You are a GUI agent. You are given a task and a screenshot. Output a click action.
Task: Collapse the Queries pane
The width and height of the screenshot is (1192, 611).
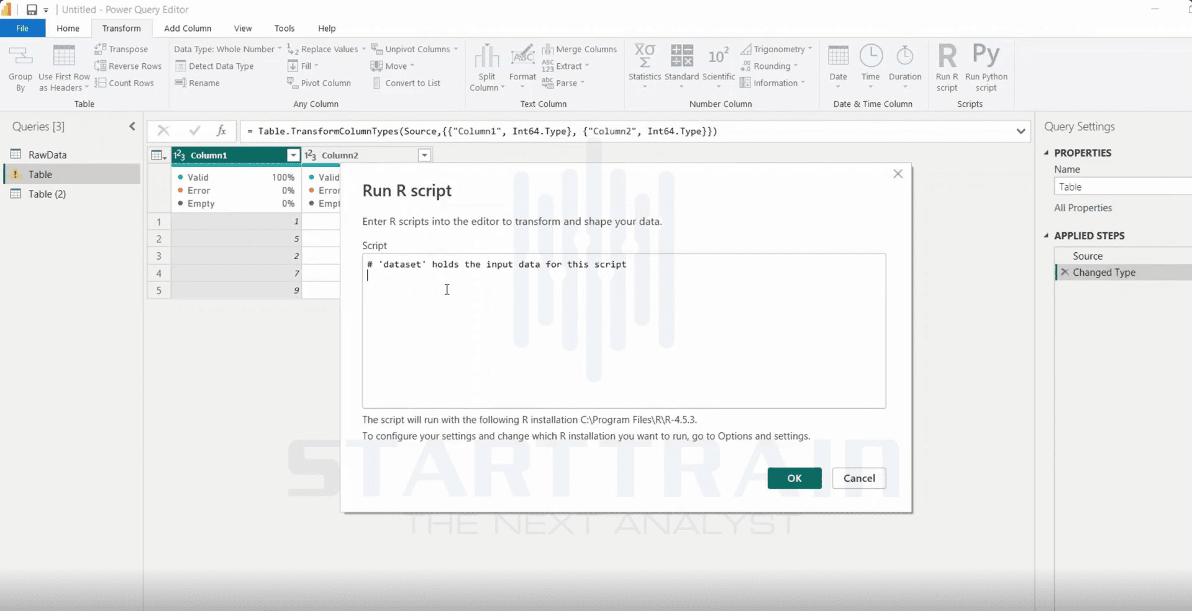132,127
